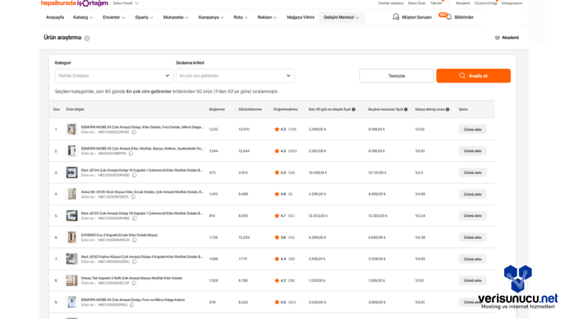Click Ürünü ekle for Aeka AE-3035 row
The image size is (568, 319).
[473, 194]
